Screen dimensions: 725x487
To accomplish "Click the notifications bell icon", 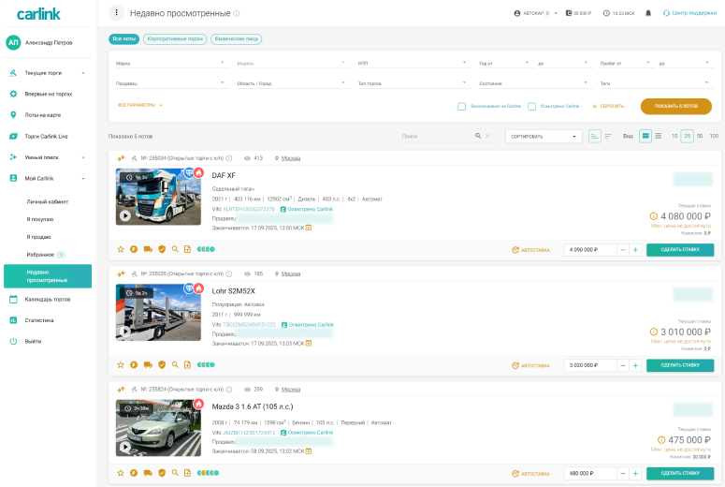I will click(x=648, y=13).
